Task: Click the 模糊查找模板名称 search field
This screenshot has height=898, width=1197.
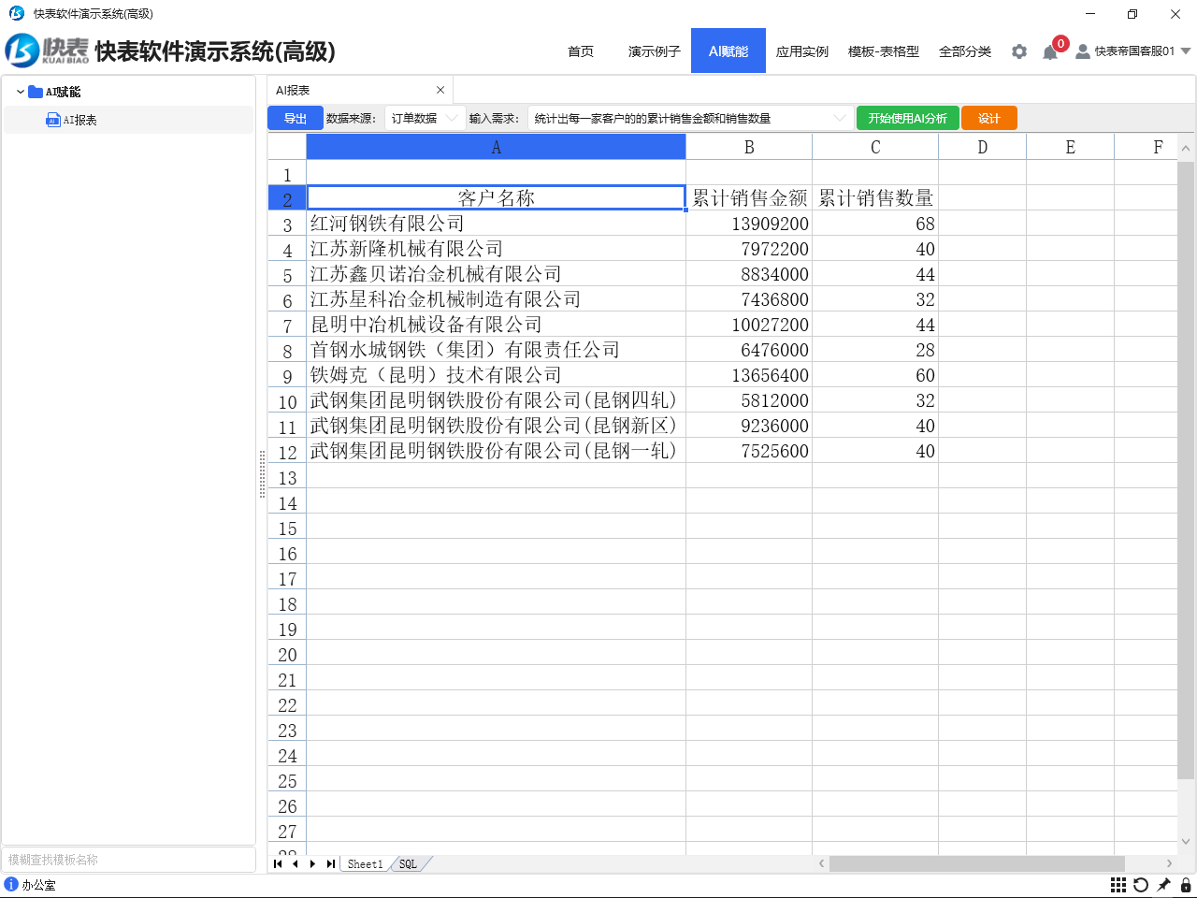Action: (x=129, y=860)
